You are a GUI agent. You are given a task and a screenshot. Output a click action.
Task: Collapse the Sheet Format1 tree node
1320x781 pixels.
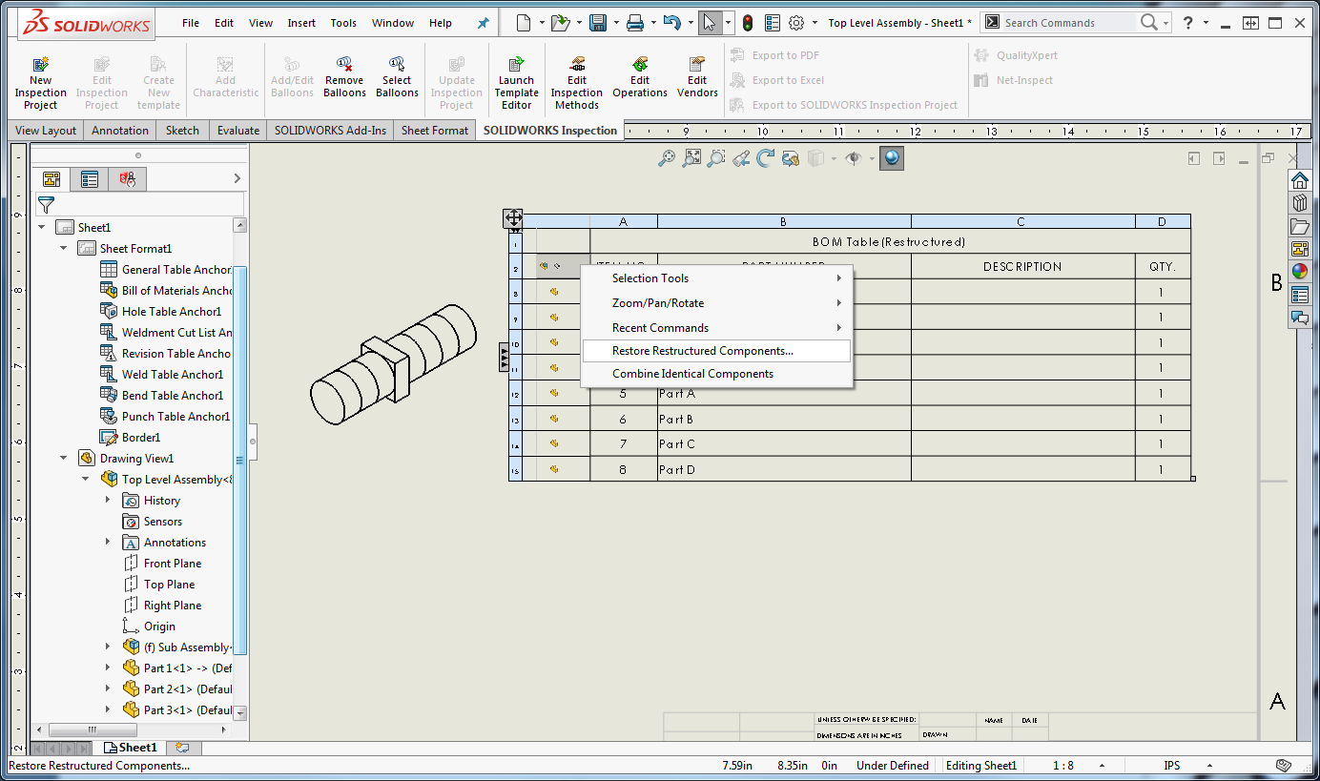click(x=64, y=248)
